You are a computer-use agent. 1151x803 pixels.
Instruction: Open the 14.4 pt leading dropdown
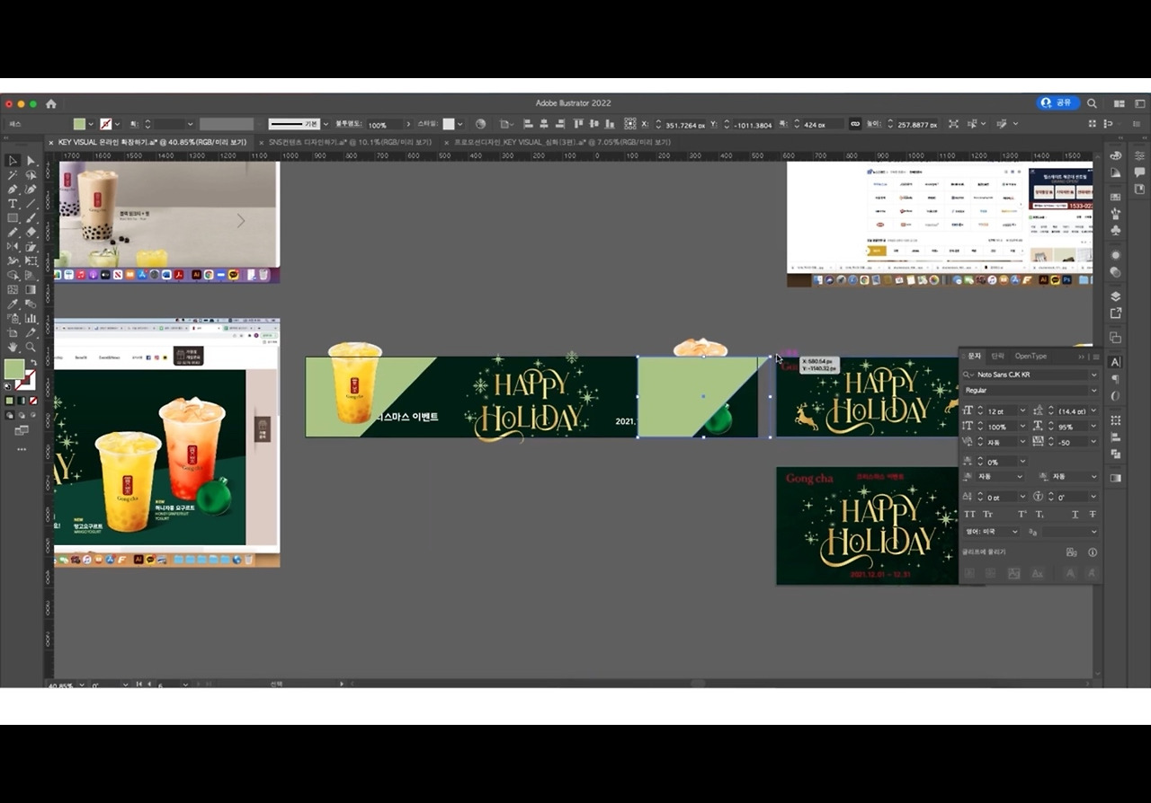click(1093, 410)
